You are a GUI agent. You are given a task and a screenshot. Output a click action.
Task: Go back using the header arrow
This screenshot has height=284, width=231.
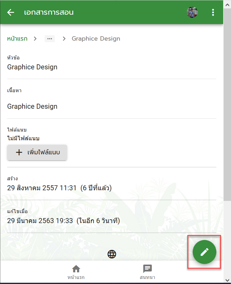click(11, 12)
